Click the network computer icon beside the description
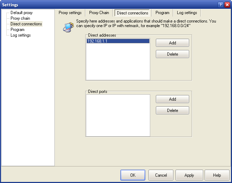Viewport: 232px width, 183px height. coord(68,27)
